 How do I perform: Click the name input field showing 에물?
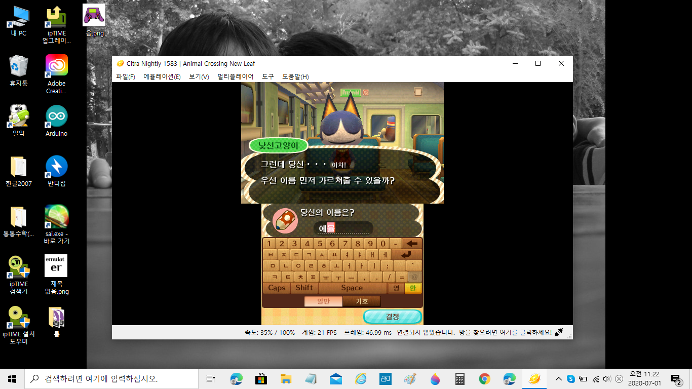[x=343, y=228]
